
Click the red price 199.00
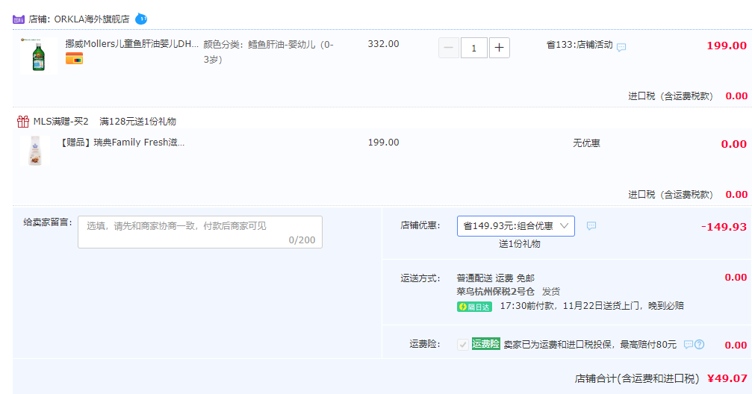[727, 46]
